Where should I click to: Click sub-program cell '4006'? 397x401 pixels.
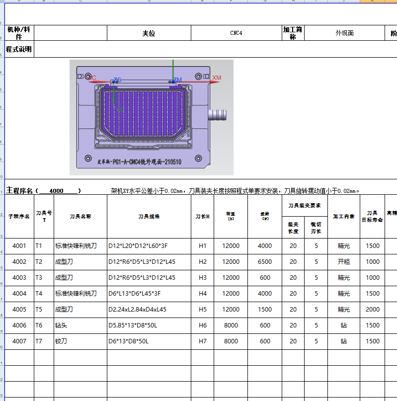19,325
